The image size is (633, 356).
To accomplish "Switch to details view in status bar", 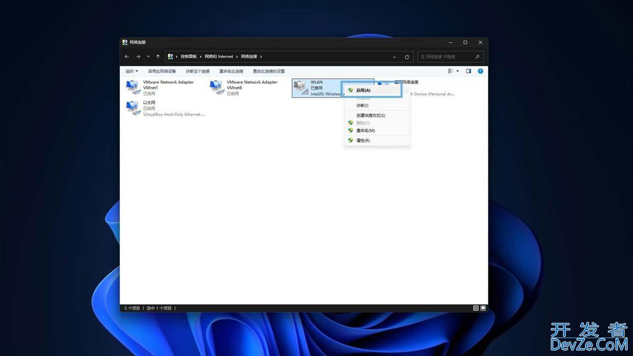I will [x=476, y=308].
